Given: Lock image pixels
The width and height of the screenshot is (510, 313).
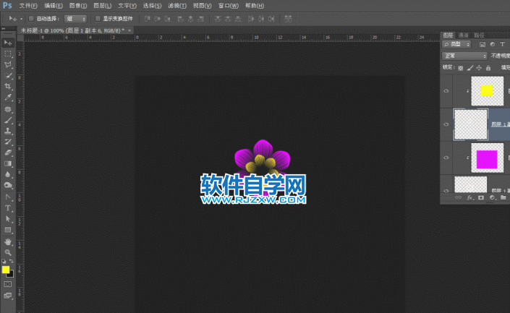Looking at the screenshot, I should (470, 68).
